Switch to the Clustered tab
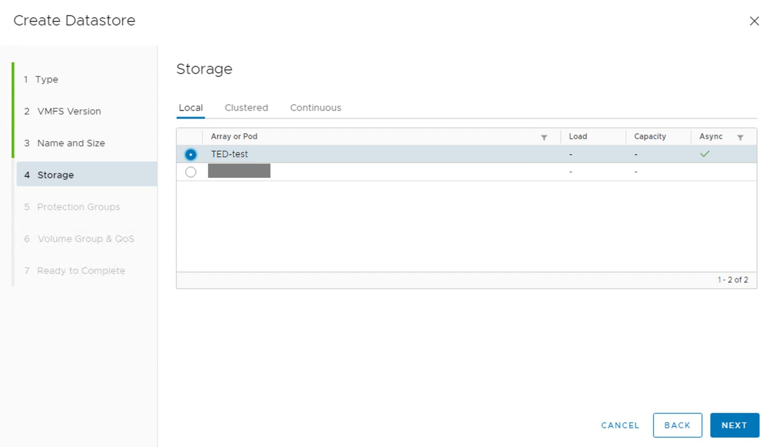The image size is (769, 447). [246, 108]
